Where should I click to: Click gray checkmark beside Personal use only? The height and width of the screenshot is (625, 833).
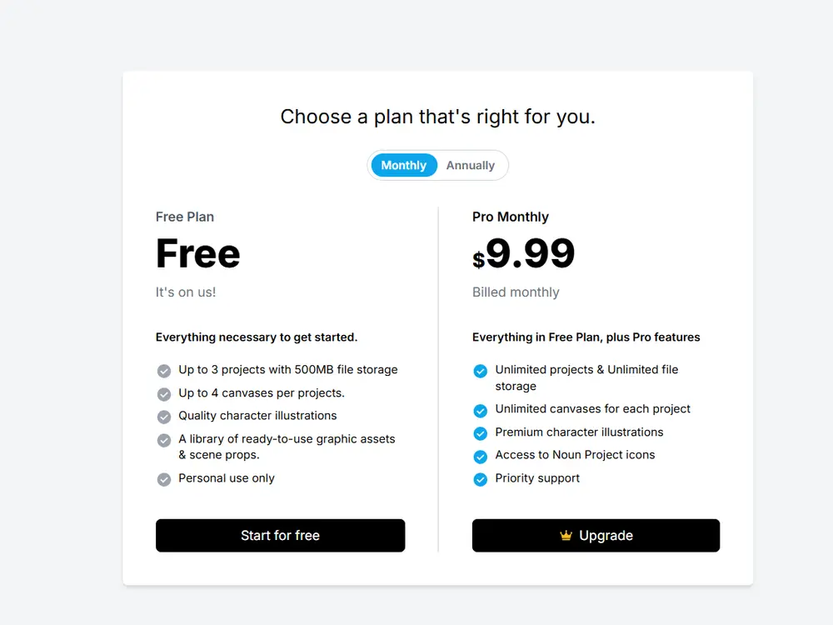tap(164, 479)
